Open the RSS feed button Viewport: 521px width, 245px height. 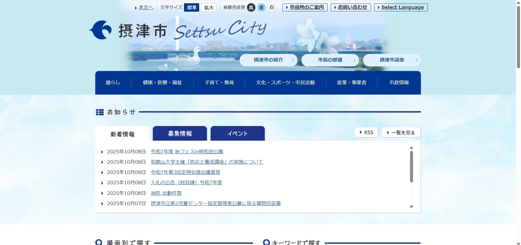(x=366, y=133)
